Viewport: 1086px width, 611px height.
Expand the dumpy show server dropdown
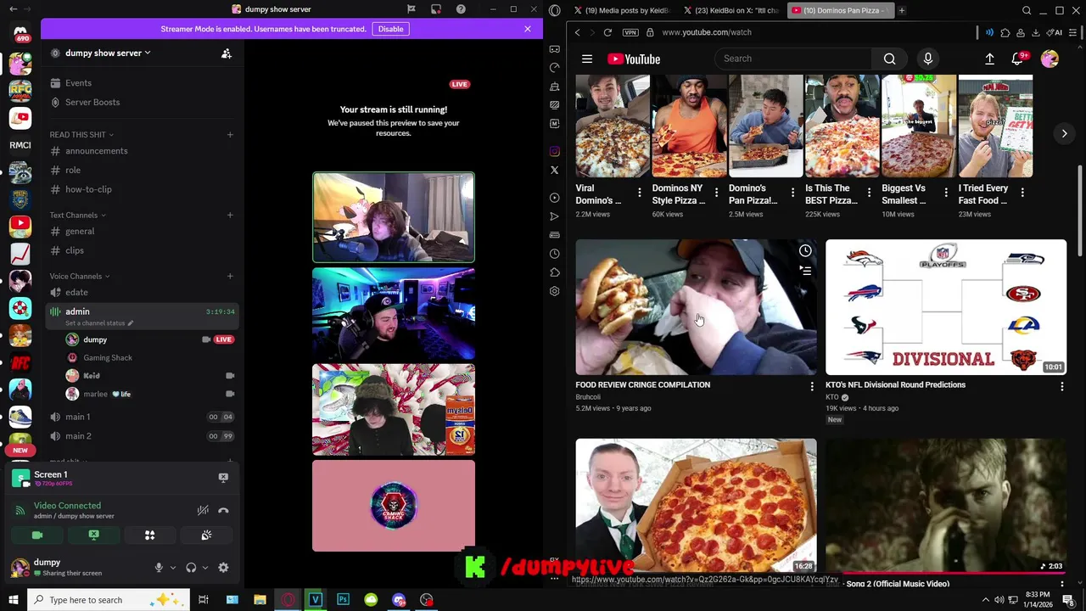coord(108,53)
